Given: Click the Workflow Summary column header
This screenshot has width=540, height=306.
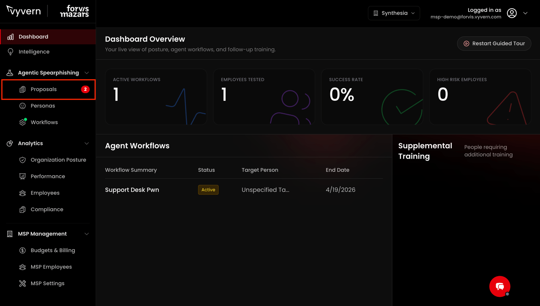Looking at the screenshot, I should 131,170.
